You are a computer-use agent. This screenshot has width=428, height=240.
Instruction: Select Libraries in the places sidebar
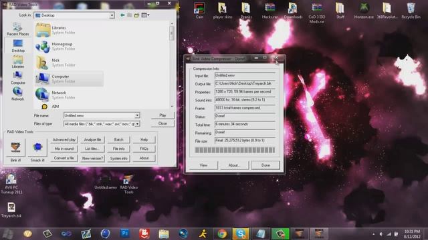(18, 62)
